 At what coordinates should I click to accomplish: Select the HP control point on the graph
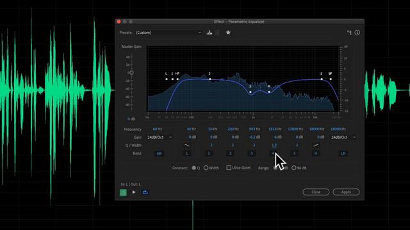(177, 79)
